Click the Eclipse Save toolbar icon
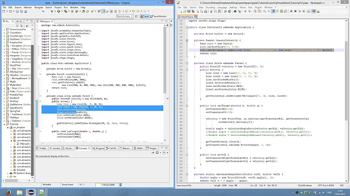Viewport: 350px width, 196px height. click(x=17, y=11)
